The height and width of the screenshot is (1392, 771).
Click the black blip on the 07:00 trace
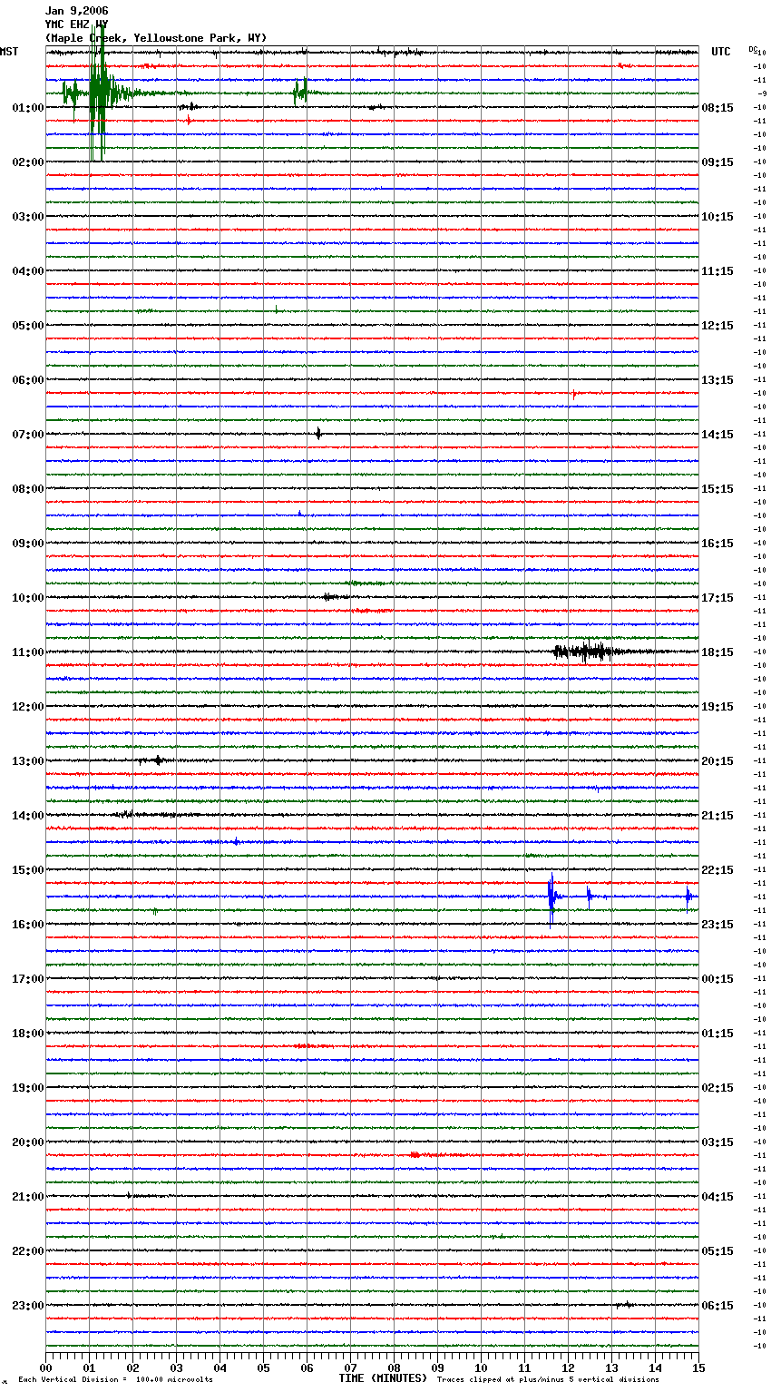(318, 434)
